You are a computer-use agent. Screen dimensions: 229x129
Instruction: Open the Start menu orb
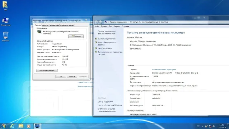(x=4, y=126)
